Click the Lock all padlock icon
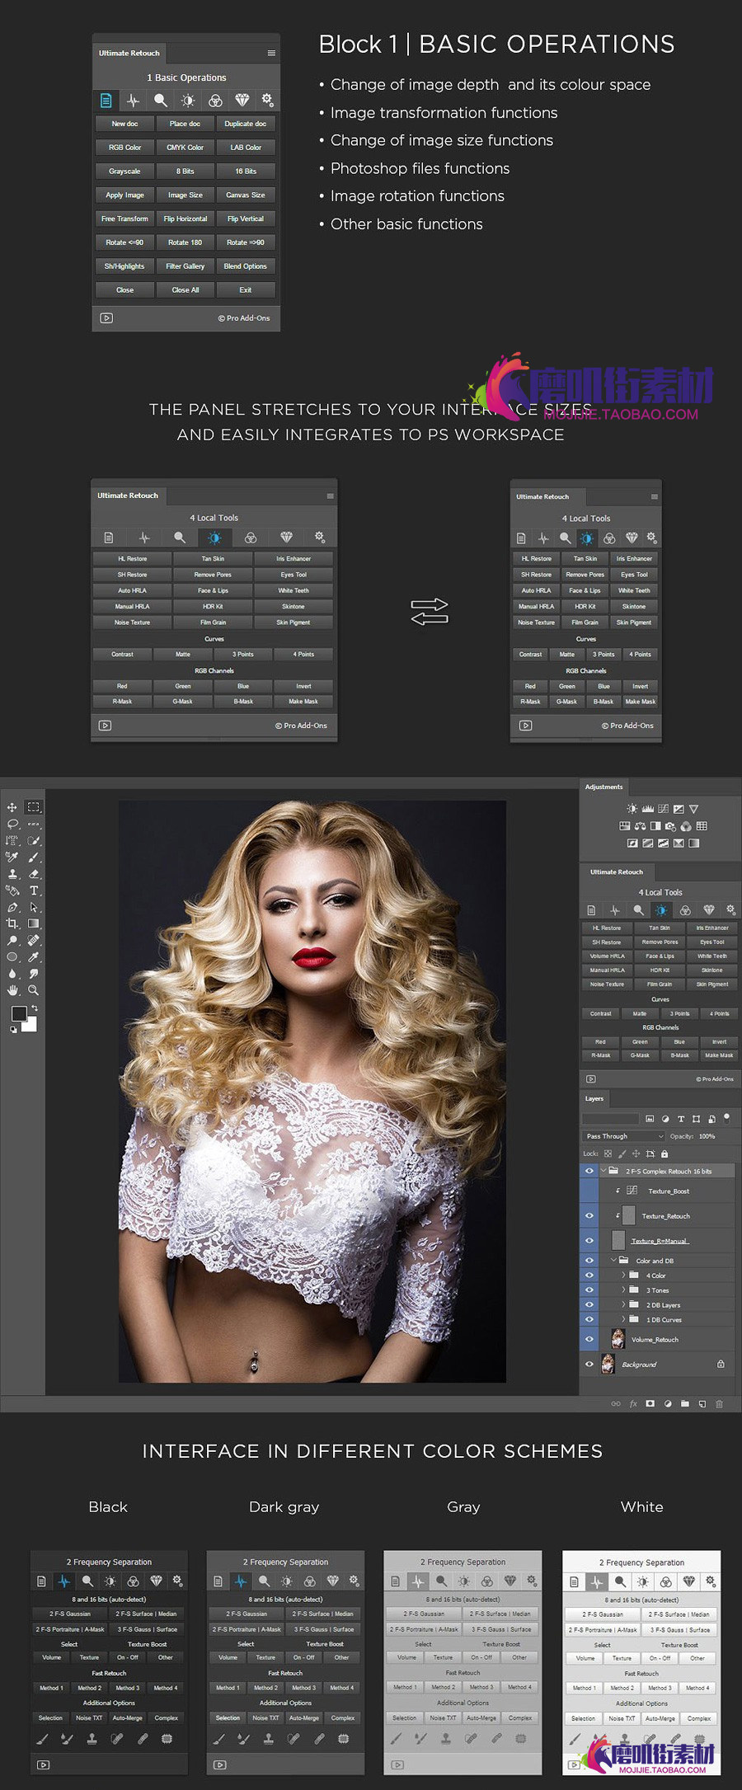 pyautogui.click(x=665, y=1153)
